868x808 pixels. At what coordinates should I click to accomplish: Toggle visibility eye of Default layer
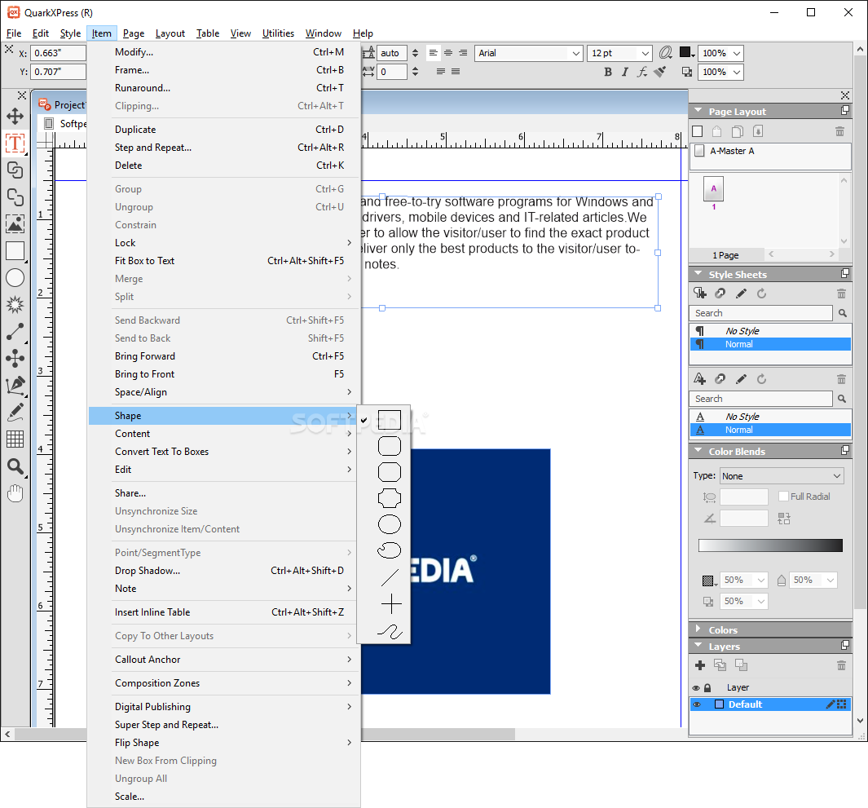pos(696,704)
